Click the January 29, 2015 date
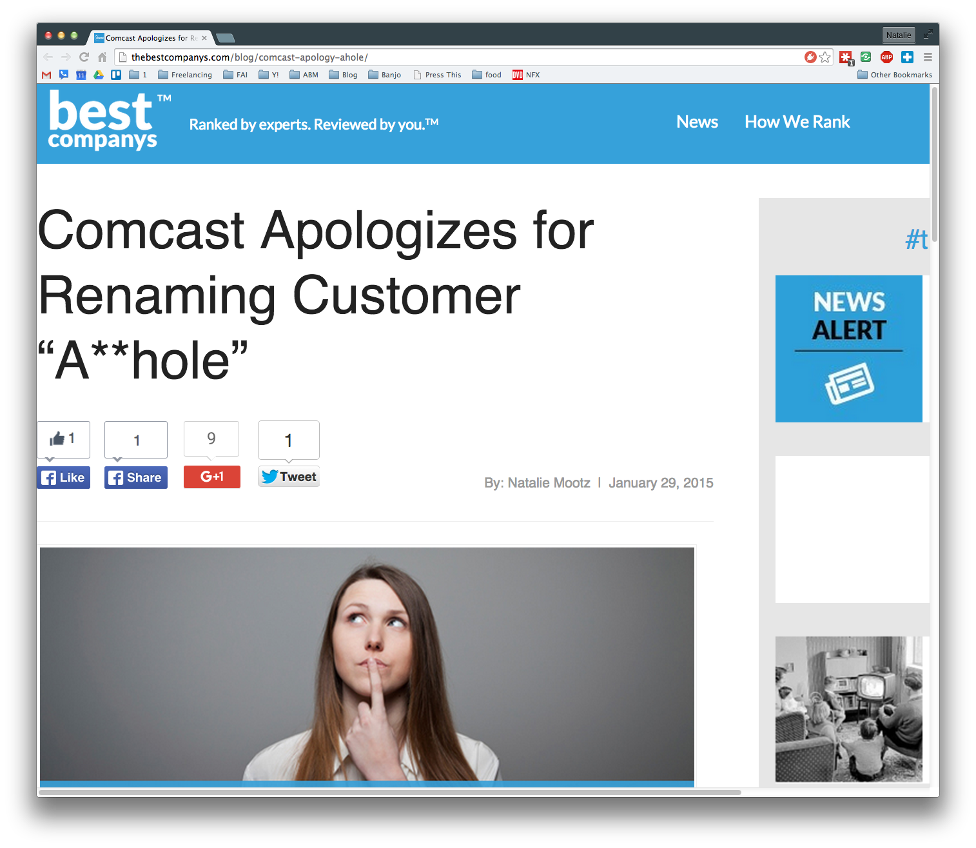This screenshot has width=976, height=848. pos(661,483)
